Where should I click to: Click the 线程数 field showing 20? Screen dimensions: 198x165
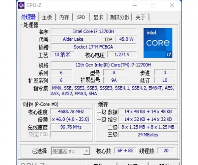pos(166,151)
